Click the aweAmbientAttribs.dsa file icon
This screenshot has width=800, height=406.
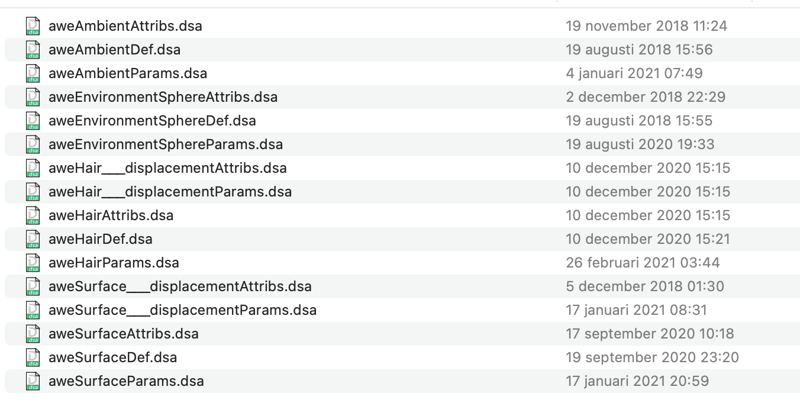pos(33,26)
